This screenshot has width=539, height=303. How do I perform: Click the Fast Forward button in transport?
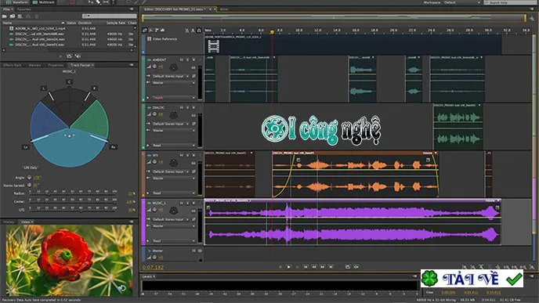pos(323,266)
